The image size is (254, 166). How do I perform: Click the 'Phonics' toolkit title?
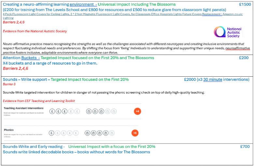click(9, 130)
